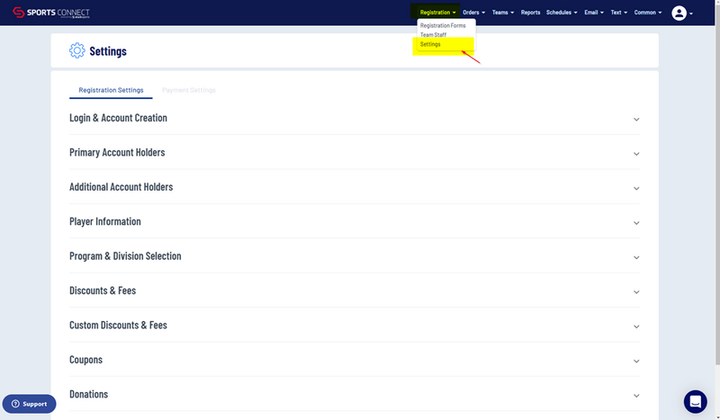Click the Settings gear icon

point(77,50)
